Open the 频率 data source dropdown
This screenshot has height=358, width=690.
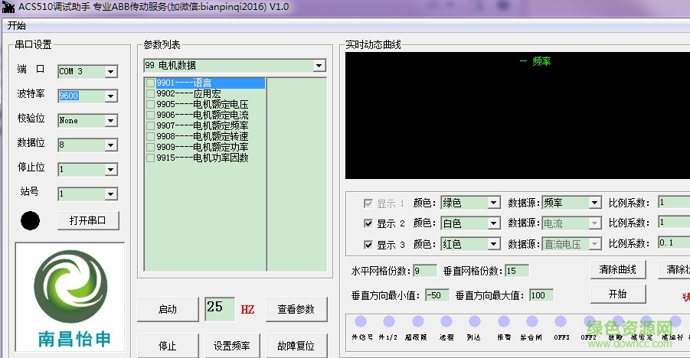click(x=595, y=203)
